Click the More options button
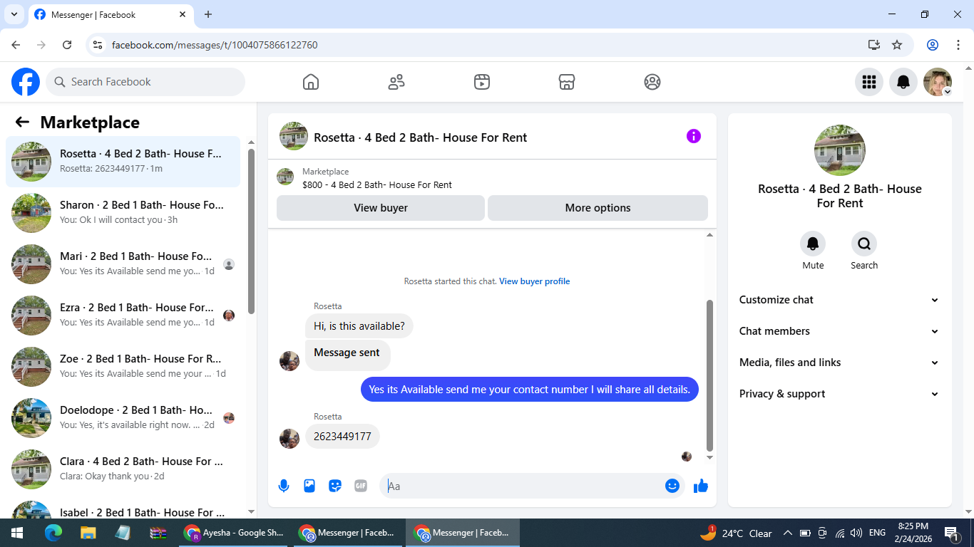The height and width of the screenshot is (547, 974). pos(598,208)
